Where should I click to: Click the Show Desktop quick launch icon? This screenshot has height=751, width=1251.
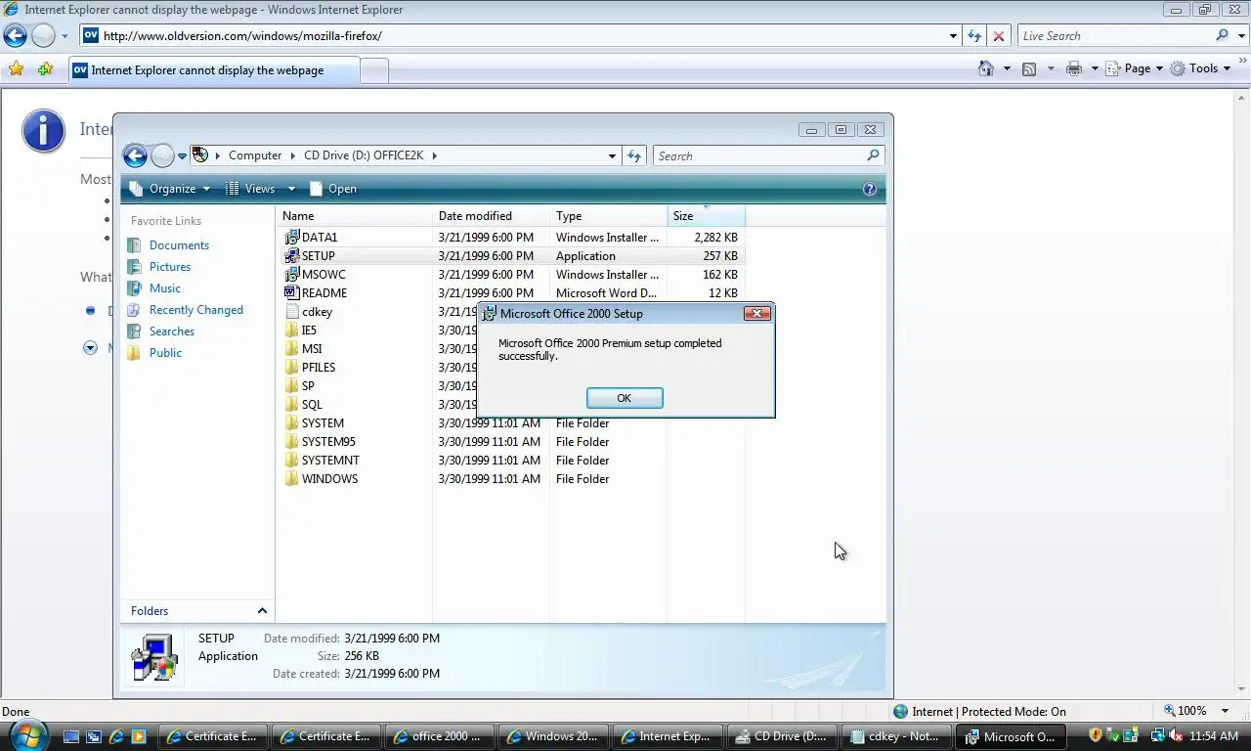(x=71, y=736)
